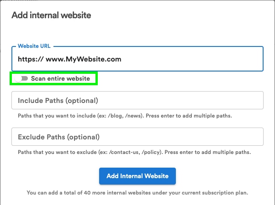Click the helper text under Exclude Paths
275x205 pixels.
coord(134,152)
